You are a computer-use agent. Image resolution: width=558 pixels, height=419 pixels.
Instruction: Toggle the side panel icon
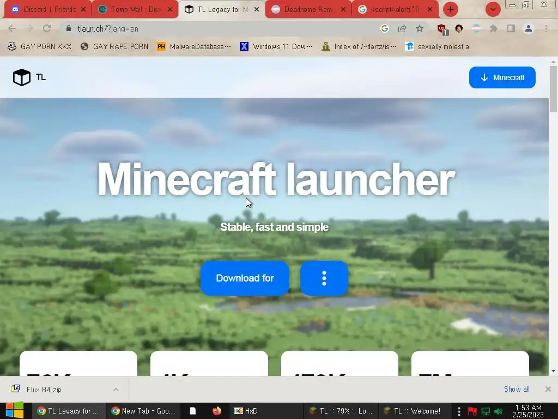point(511,28)
